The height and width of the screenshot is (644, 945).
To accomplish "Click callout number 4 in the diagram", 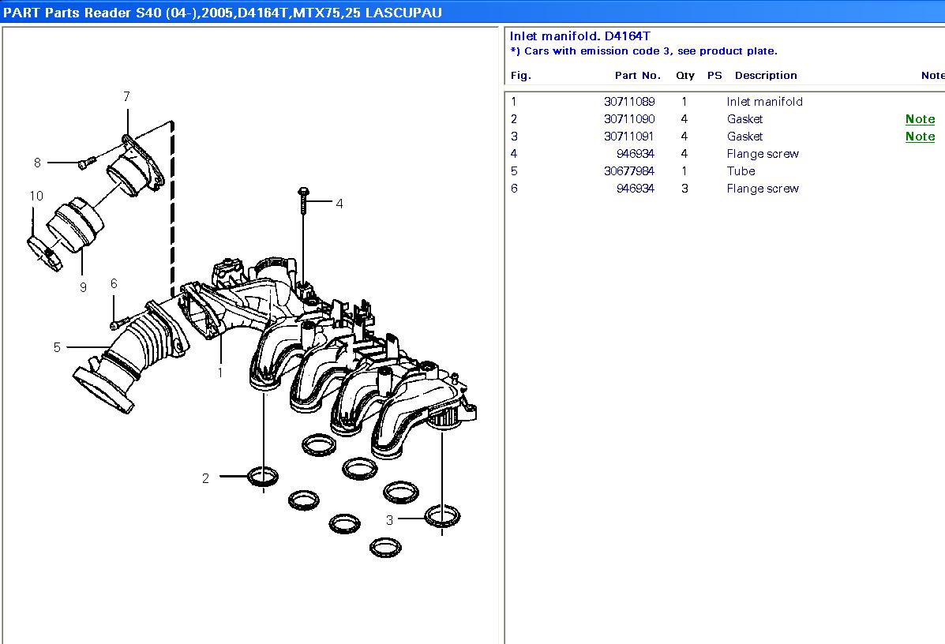I will tap(339, 204).
